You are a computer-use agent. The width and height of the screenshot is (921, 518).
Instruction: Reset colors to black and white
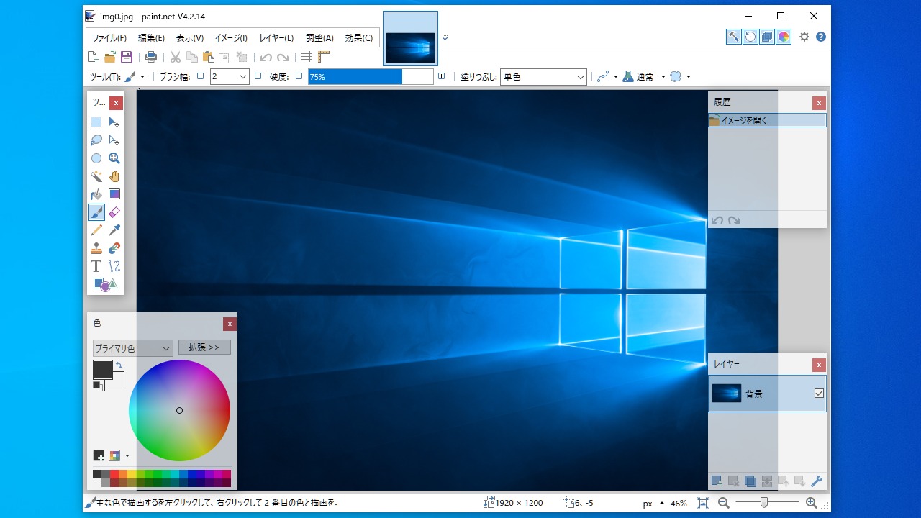[96, 386]
